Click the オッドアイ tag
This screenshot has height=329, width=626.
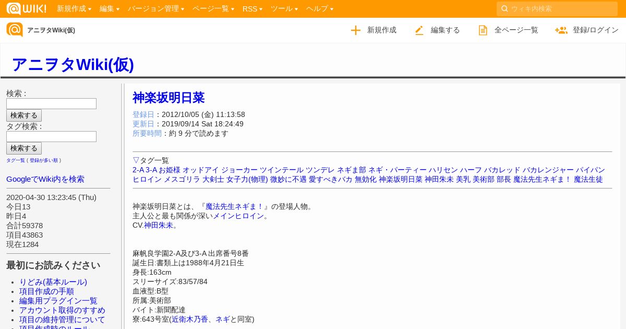[201, 170]
